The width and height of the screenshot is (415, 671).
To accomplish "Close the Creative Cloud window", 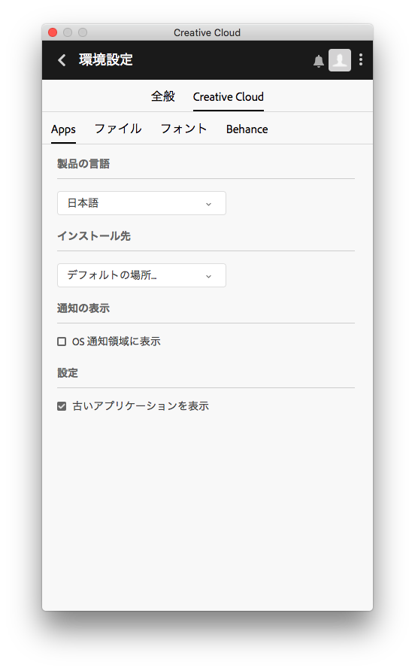I will 53,32.
